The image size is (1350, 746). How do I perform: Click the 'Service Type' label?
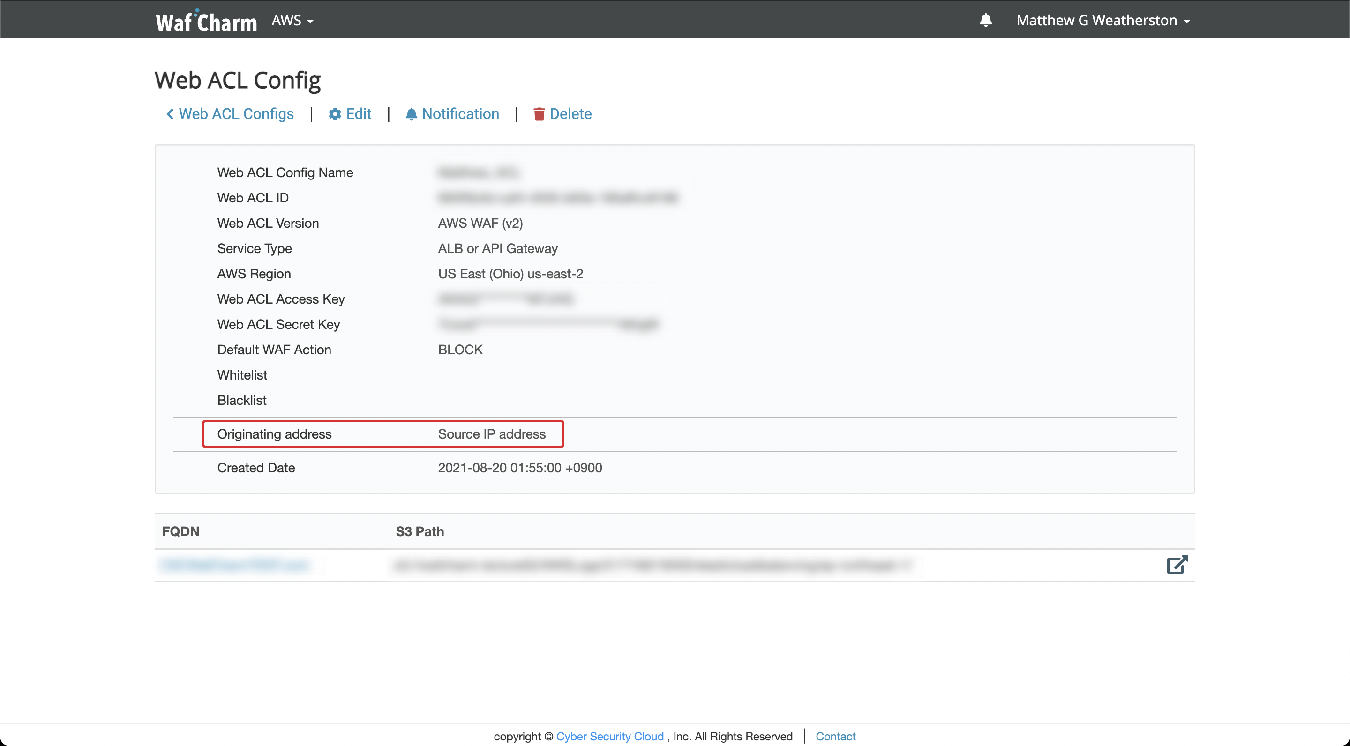[254, 248]
